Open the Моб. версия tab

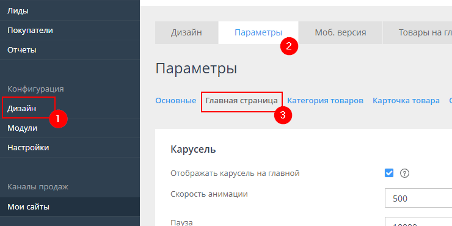[340, 32]
